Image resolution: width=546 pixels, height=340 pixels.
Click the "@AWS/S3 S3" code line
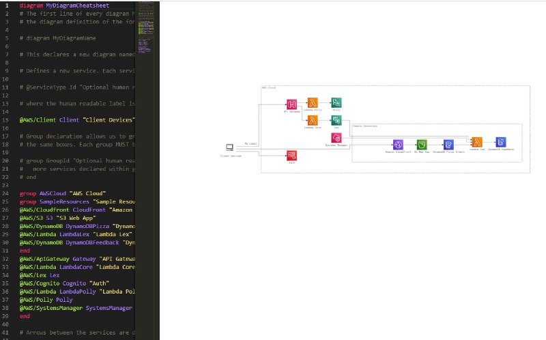click(58, 218)
